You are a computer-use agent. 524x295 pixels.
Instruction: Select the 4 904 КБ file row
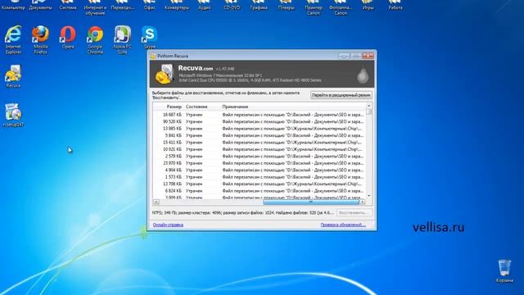point(260,170)
